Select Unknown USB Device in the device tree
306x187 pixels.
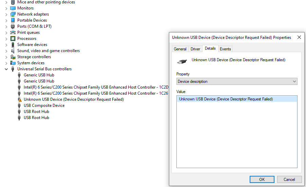pyautogui.click(x=74, y=99)
